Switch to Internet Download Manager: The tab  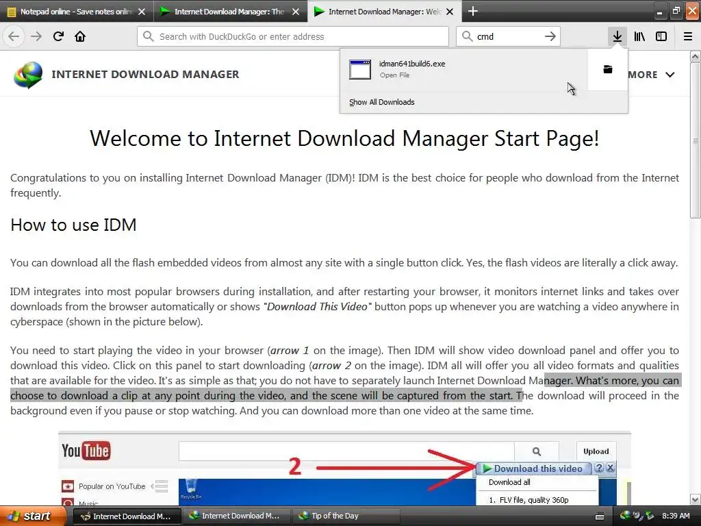click(230, 12)
